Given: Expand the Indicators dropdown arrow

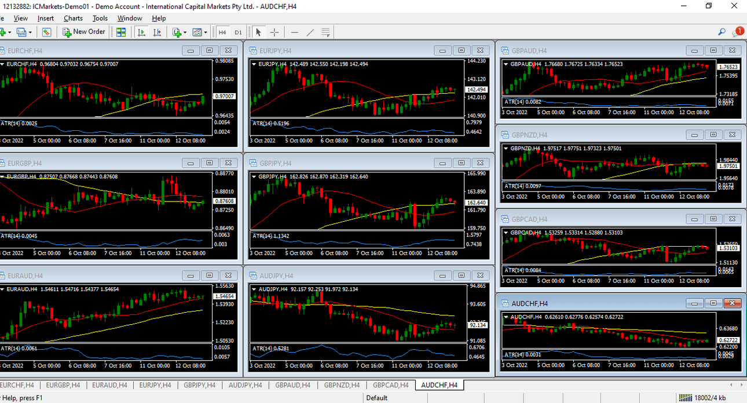Looking at the screenshot, I should pyautogui.click(x=185, y=32).
